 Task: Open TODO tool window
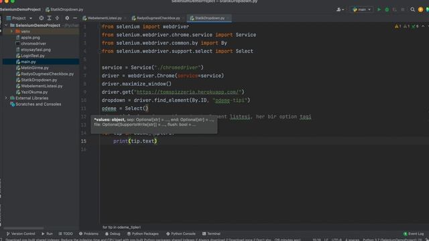[x=66, y=234]
